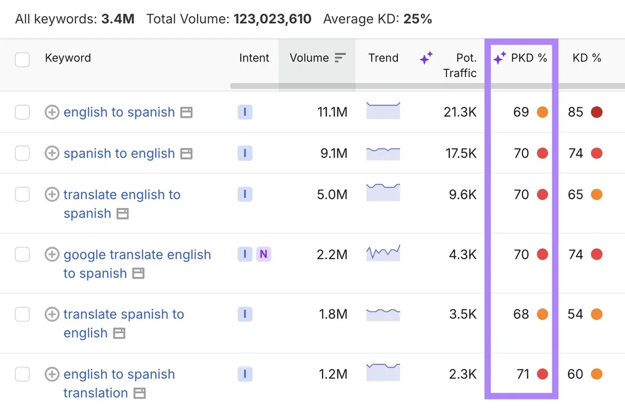The width and height of the screenshot is (625, 411).
Task: Tick checkbox for 'google translate english to spanish'
Action: pos(22,254)
